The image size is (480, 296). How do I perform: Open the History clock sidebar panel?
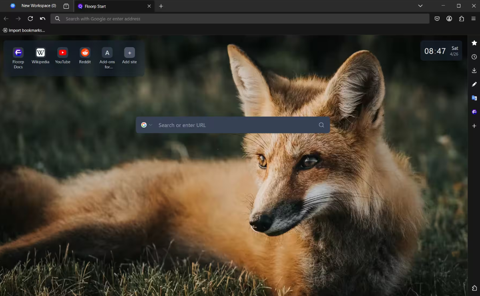(474, 57)
